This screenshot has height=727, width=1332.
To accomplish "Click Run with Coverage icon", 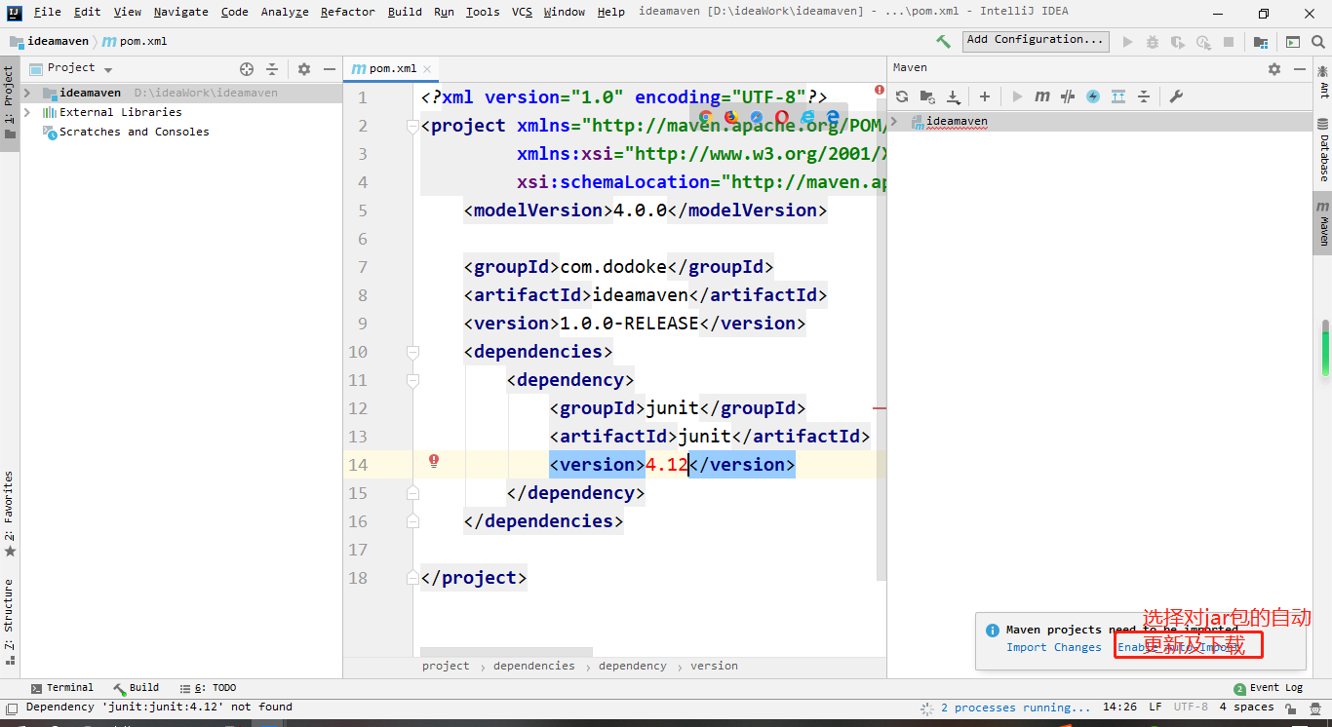I will tap(1178, 42).
